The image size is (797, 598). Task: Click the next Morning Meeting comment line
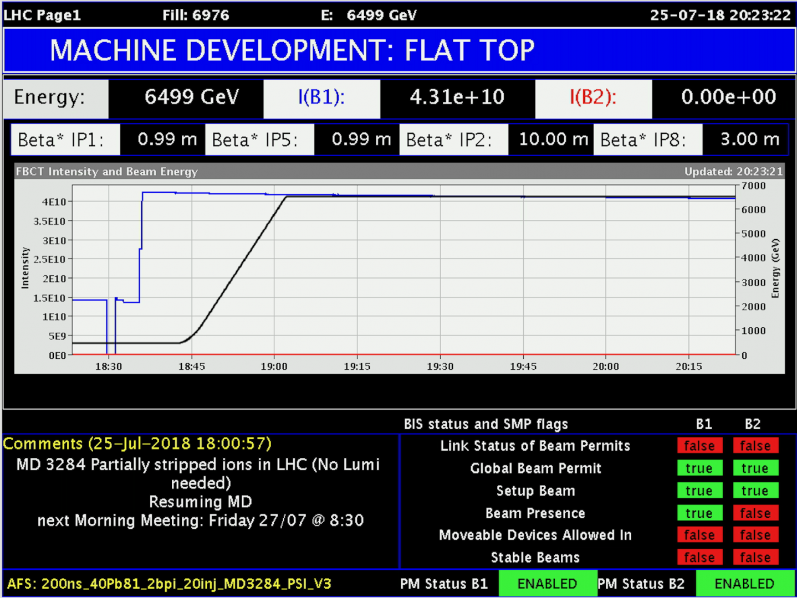(200, 520)
